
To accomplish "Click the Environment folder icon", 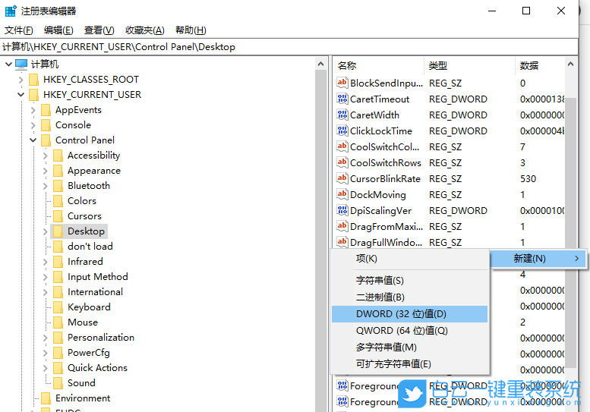I will (x=46, y=398).
